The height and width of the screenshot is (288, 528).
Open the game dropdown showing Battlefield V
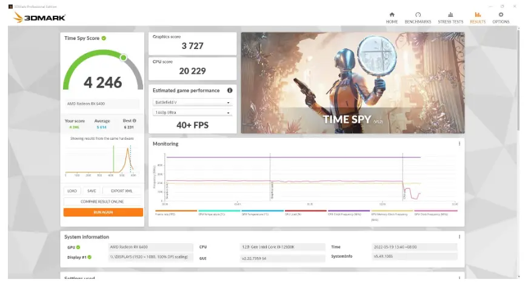[192, 102]
